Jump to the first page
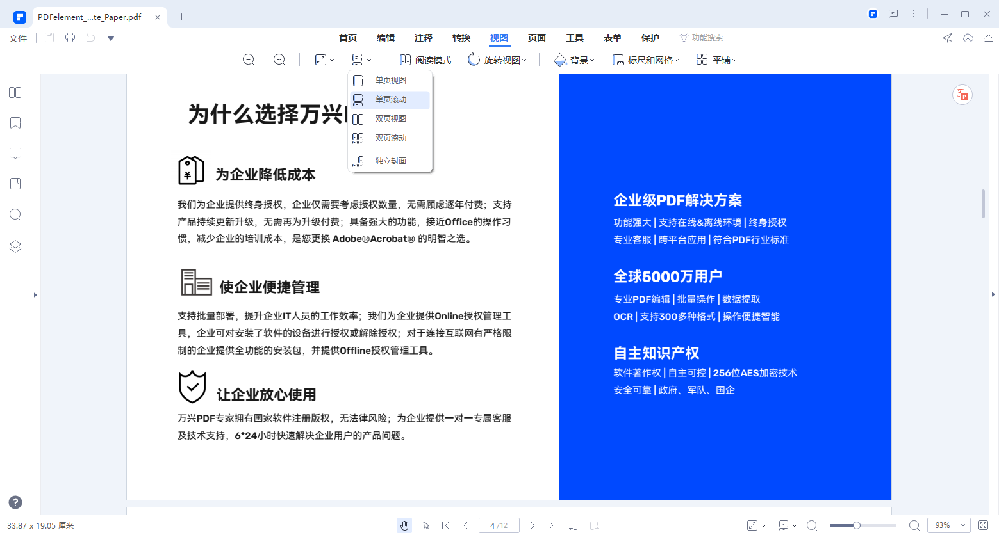Screen dimensions: 999x535 point(445,525)
